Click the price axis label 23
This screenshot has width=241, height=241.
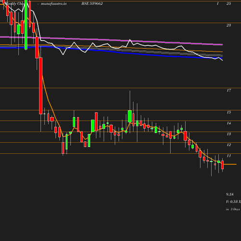(x=228, y=25)
